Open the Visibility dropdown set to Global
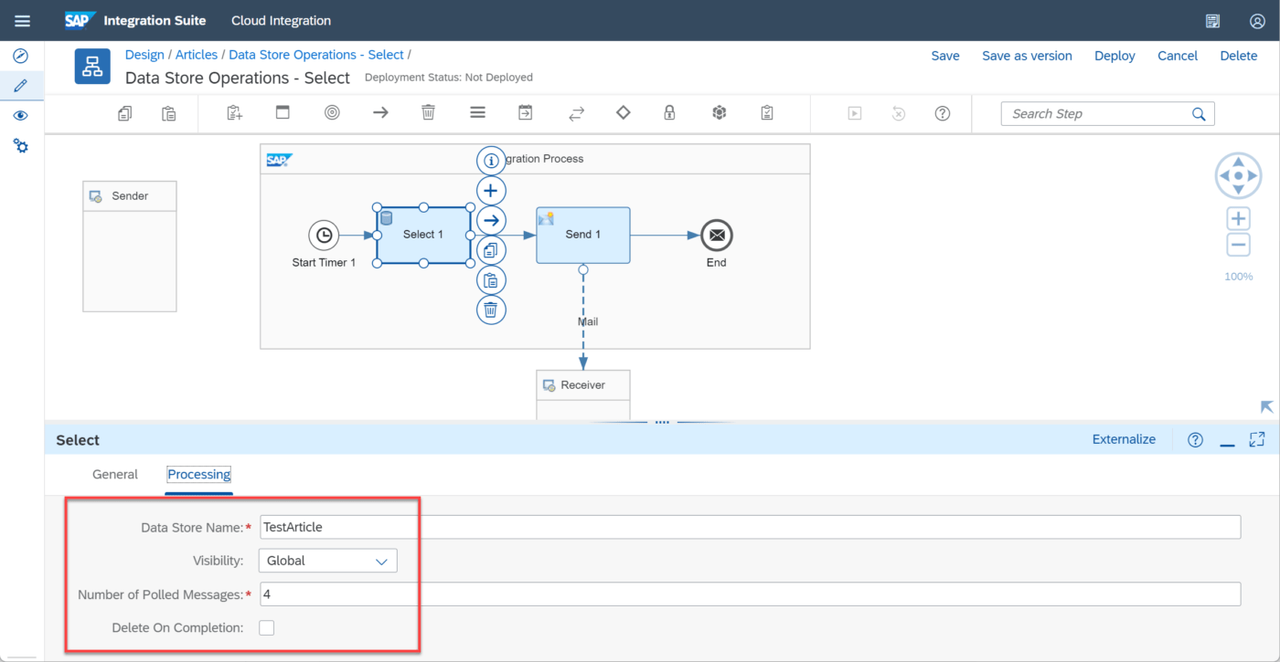The width and height of the screenshot is (1280, 662). click(x=327, y=561)
